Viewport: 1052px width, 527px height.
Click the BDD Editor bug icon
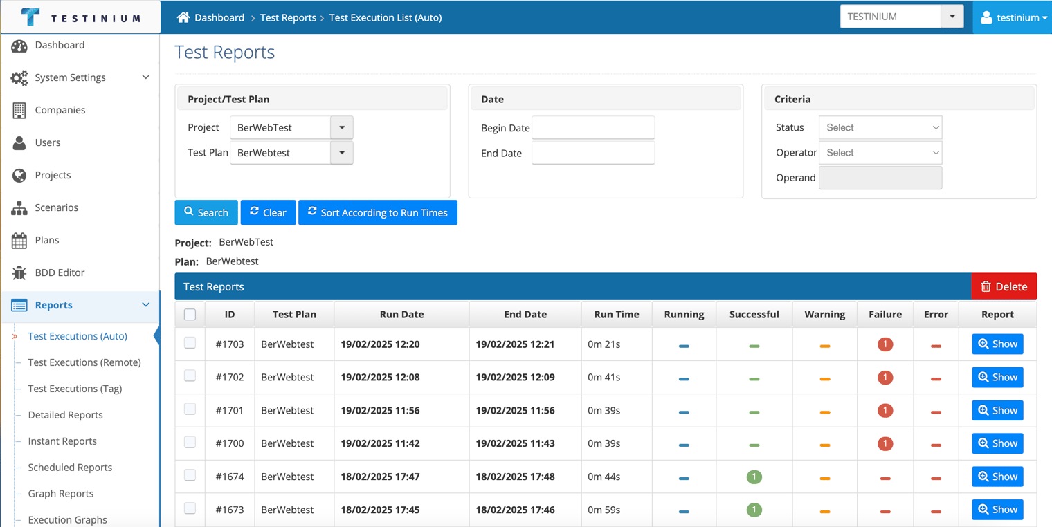[x=19, y=272]
